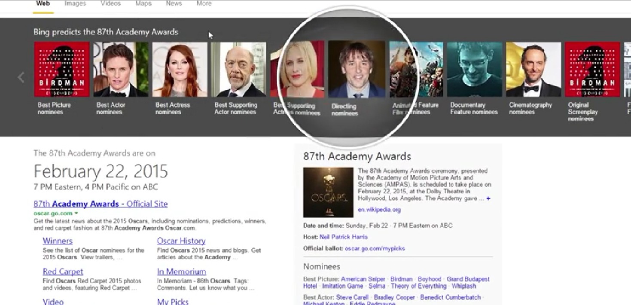Select the Best Actor nominees thumbnail
Image resolution: width=631 pixels, height=305 pixels.
[121, 69]
